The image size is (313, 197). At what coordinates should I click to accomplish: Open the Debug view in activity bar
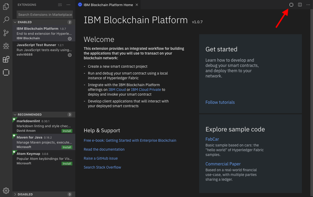[x=6, y=46]
